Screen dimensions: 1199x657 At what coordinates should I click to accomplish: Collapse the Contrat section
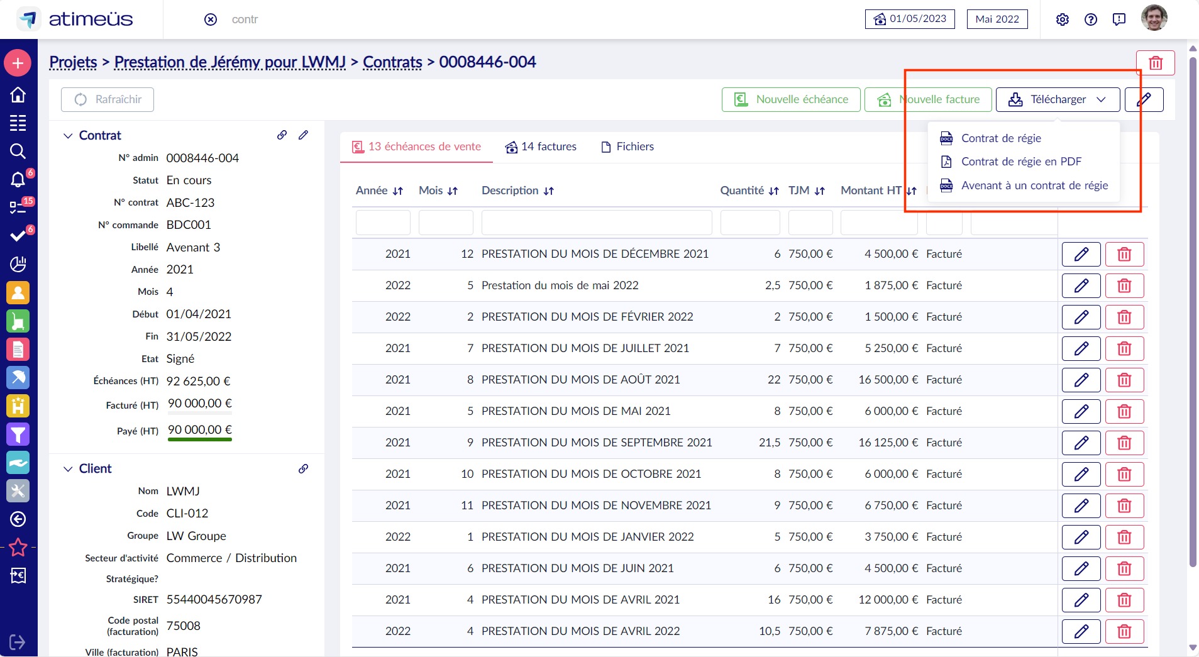point(68,136)
